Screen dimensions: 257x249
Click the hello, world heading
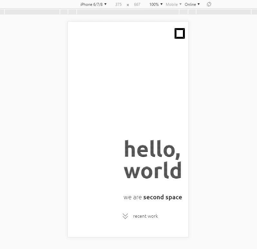point(153,159)
